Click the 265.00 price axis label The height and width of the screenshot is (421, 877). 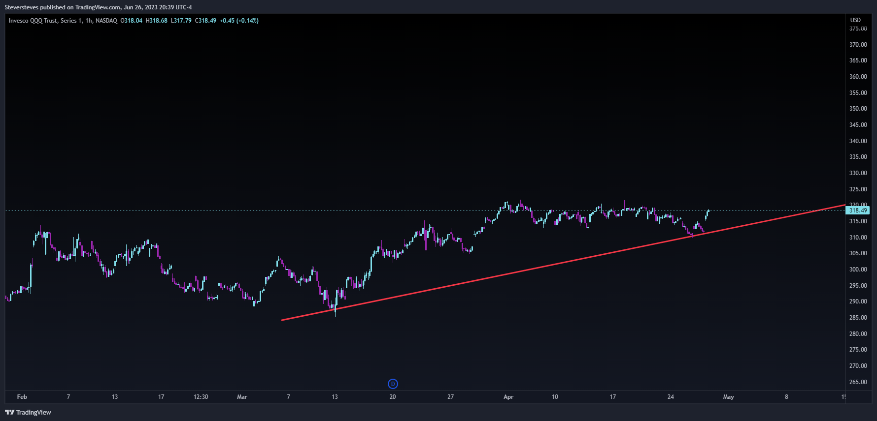(858, 382)
